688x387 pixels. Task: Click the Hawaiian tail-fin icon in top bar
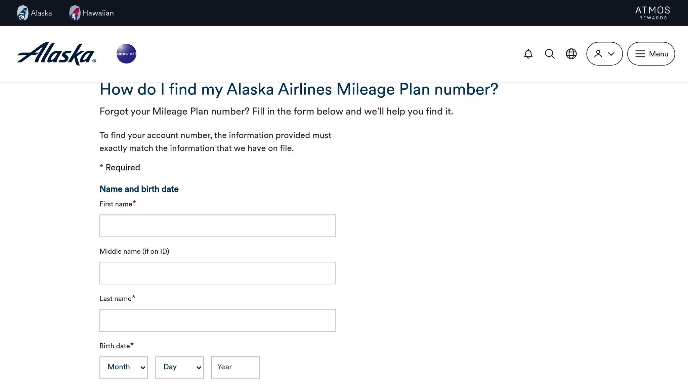point(75,13)
